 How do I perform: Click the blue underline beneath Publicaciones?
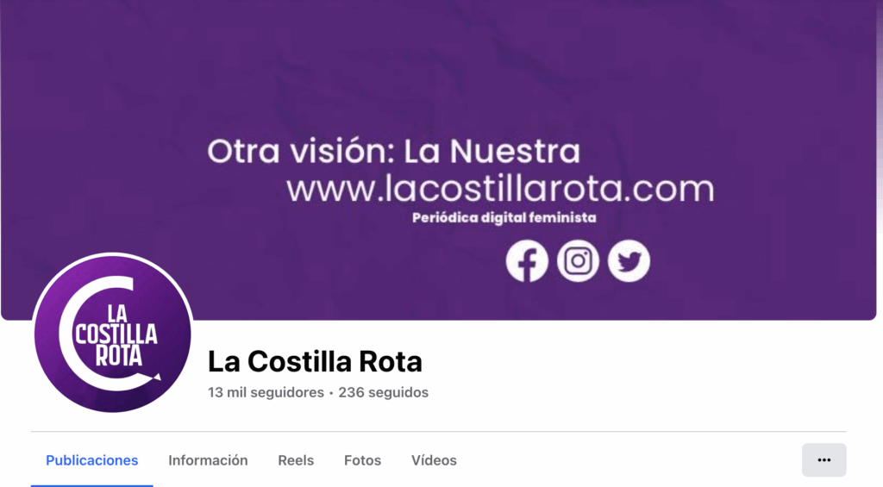point(91,485)
